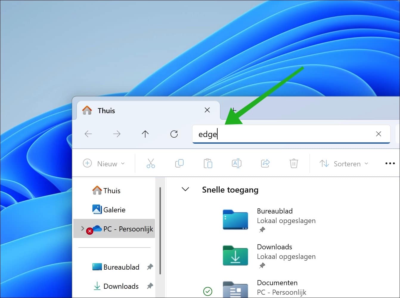Click the Copy icon in the toolbar
The height and width of the screenshot is (298, 400).
coord(179,163)
